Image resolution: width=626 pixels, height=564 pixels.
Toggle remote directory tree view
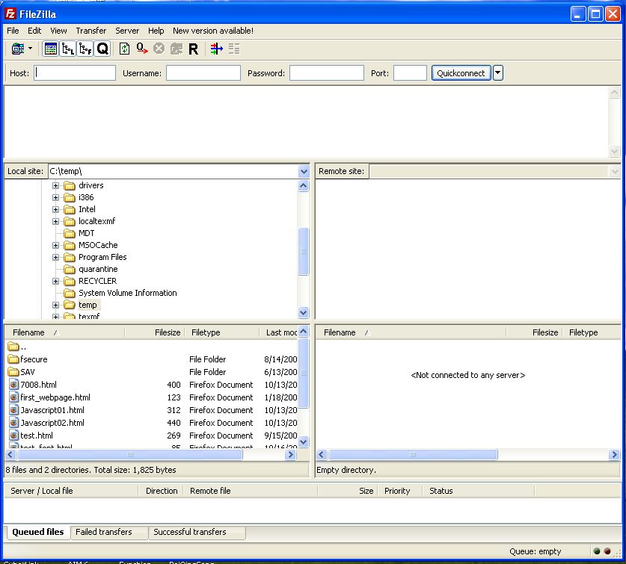click(85, 49)
